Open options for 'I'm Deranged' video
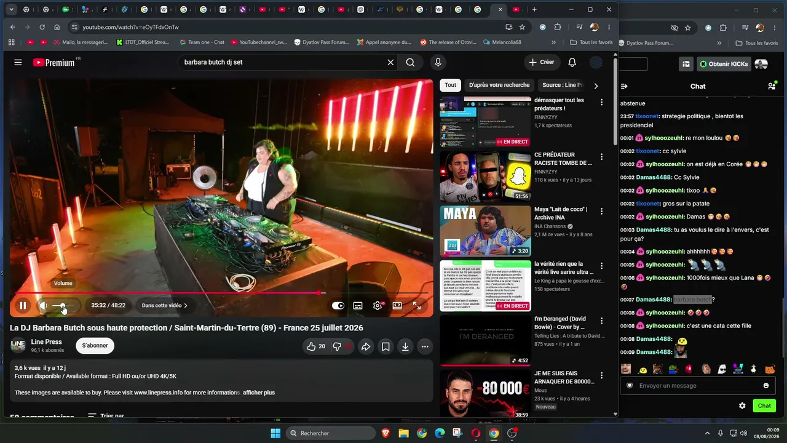Image resolution: width=787 pixels, height=443 pixels. click(x=602, y=321)
